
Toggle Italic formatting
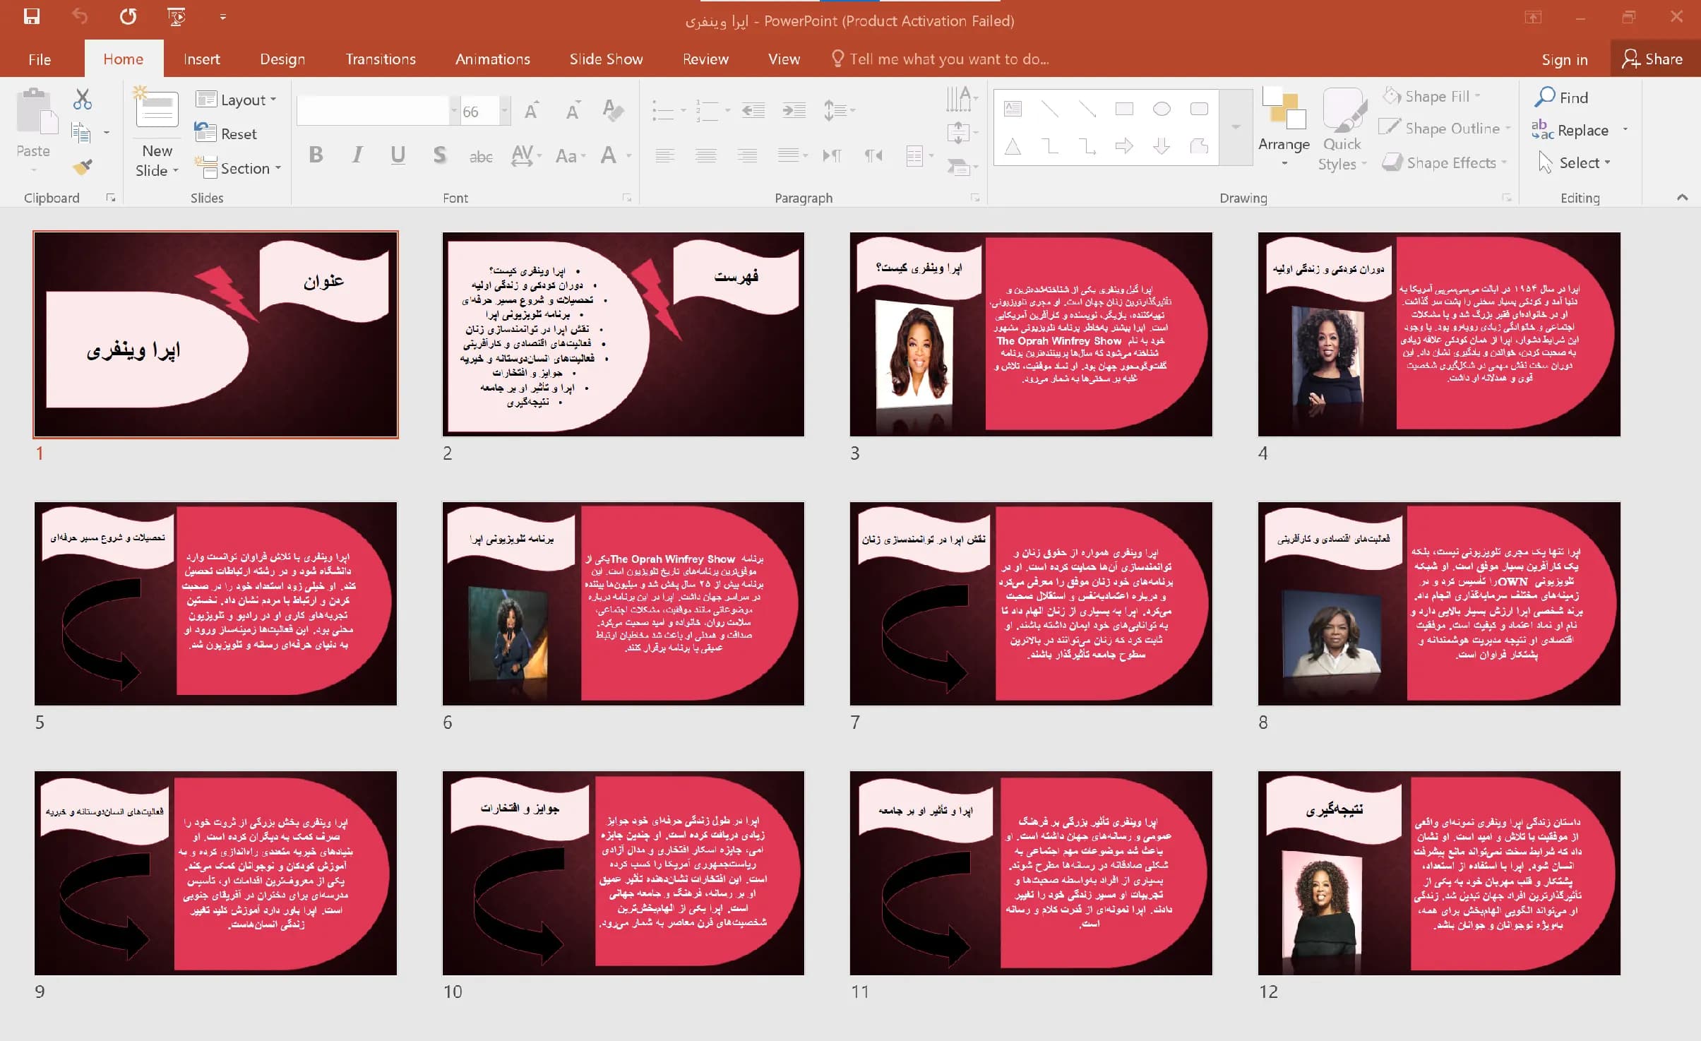pos(357,155)
